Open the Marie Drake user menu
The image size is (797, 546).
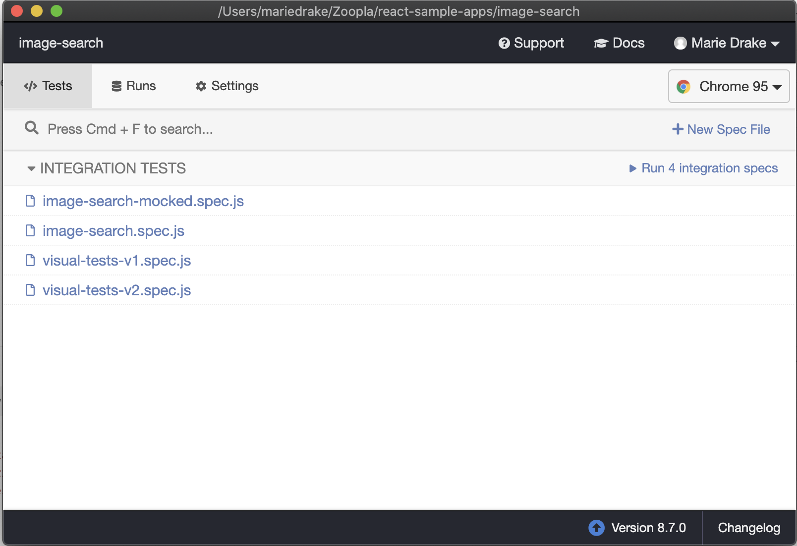tap(727, 43)
